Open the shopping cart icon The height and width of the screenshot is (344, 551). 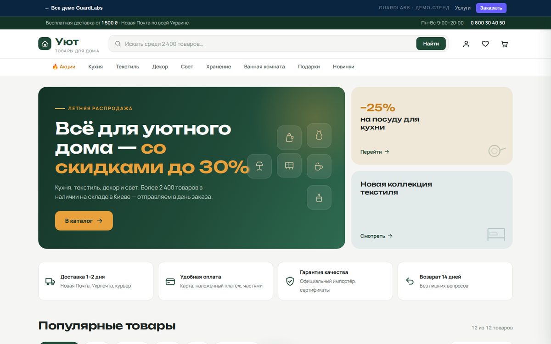(x=505, y=44)
